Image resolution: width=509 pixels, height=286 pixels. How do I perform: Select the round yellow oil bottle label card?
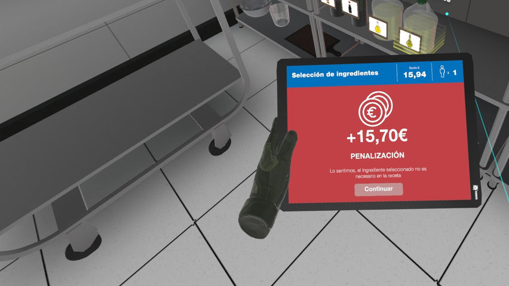coord(378,27)
